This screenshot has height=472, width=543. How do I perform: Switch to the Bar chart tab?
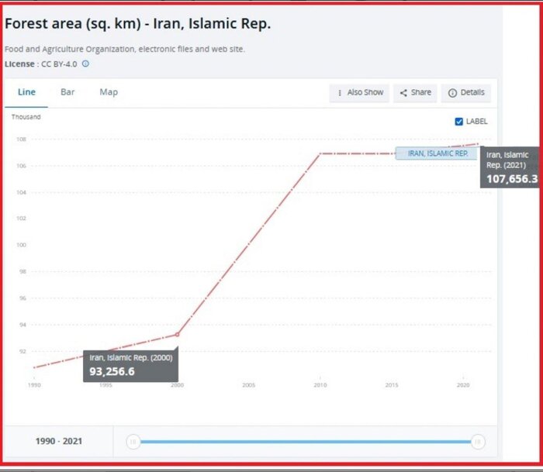[67, 92]
